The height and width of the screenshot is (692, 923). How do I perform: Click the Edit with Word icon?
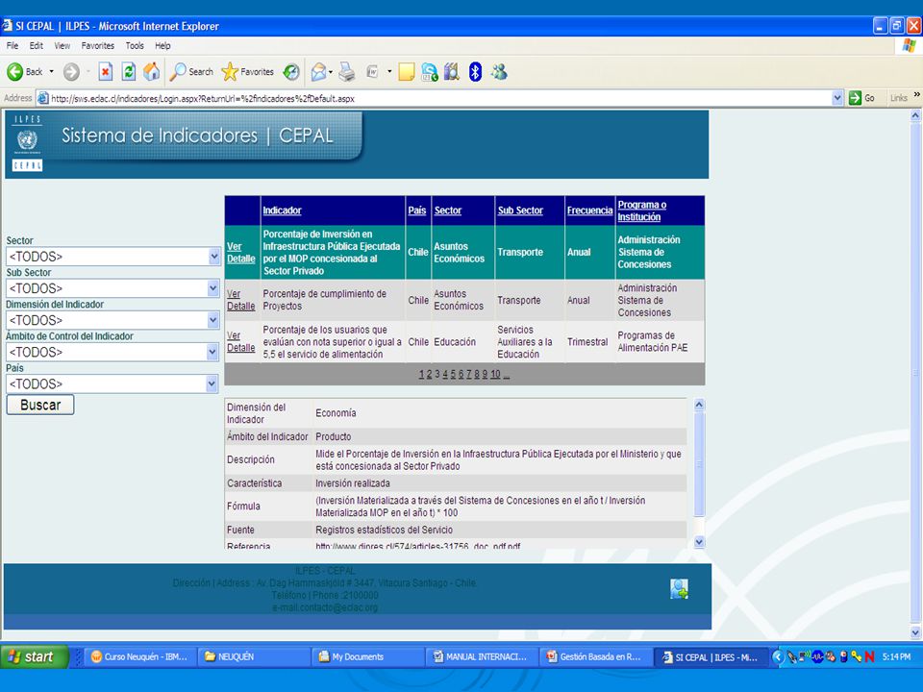[x=373, y=72]
